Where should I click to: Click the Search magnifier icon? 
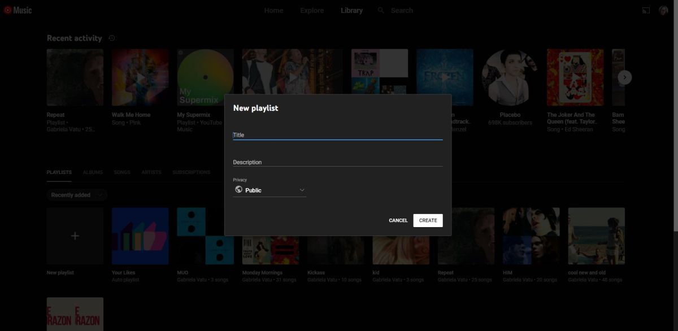380,10
